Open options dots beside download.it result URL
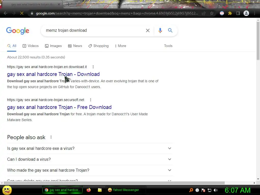This screenshot has height=195, width=260. (x=93, y=67)
